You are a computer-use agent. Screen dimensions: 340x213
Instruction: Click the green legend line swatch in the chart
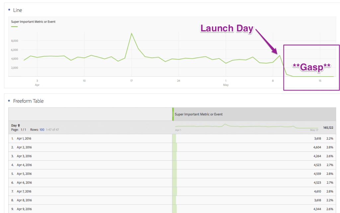[14, 27]
